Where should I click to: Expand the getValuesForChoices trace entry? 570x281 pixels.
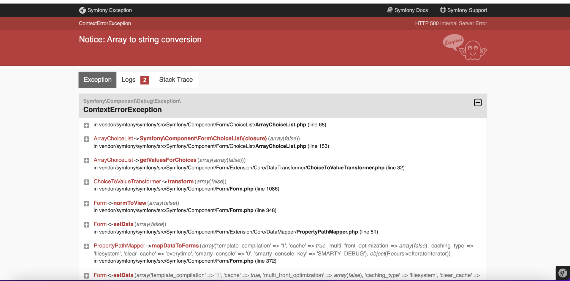pos(86,161)
